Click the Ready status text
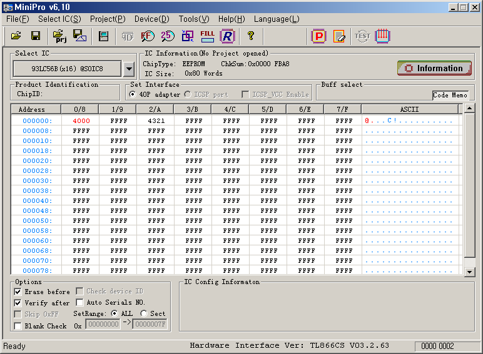 [14, 346]
